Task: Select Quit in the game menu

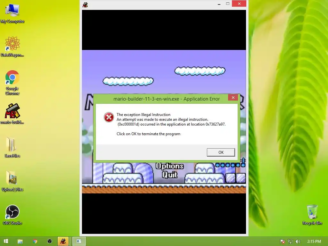Action: pyautogui.click(x=170, y=175)
